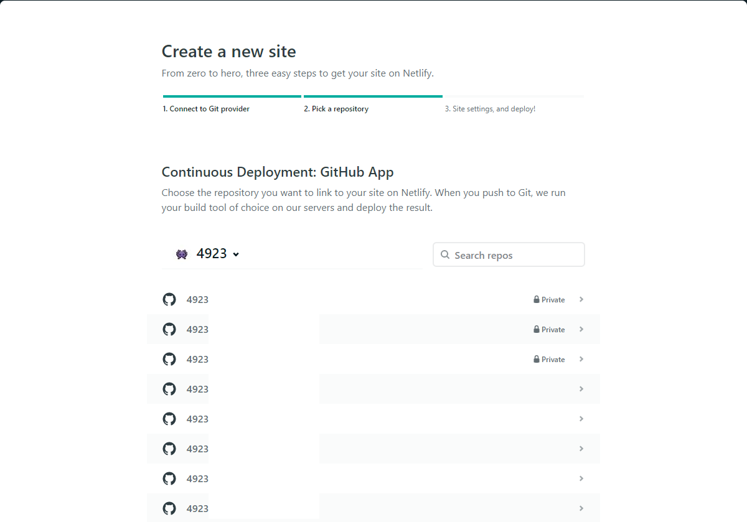Click the right chevron on the sixth repository row
This screenshot has width=747, height=522.
(581, 449)
